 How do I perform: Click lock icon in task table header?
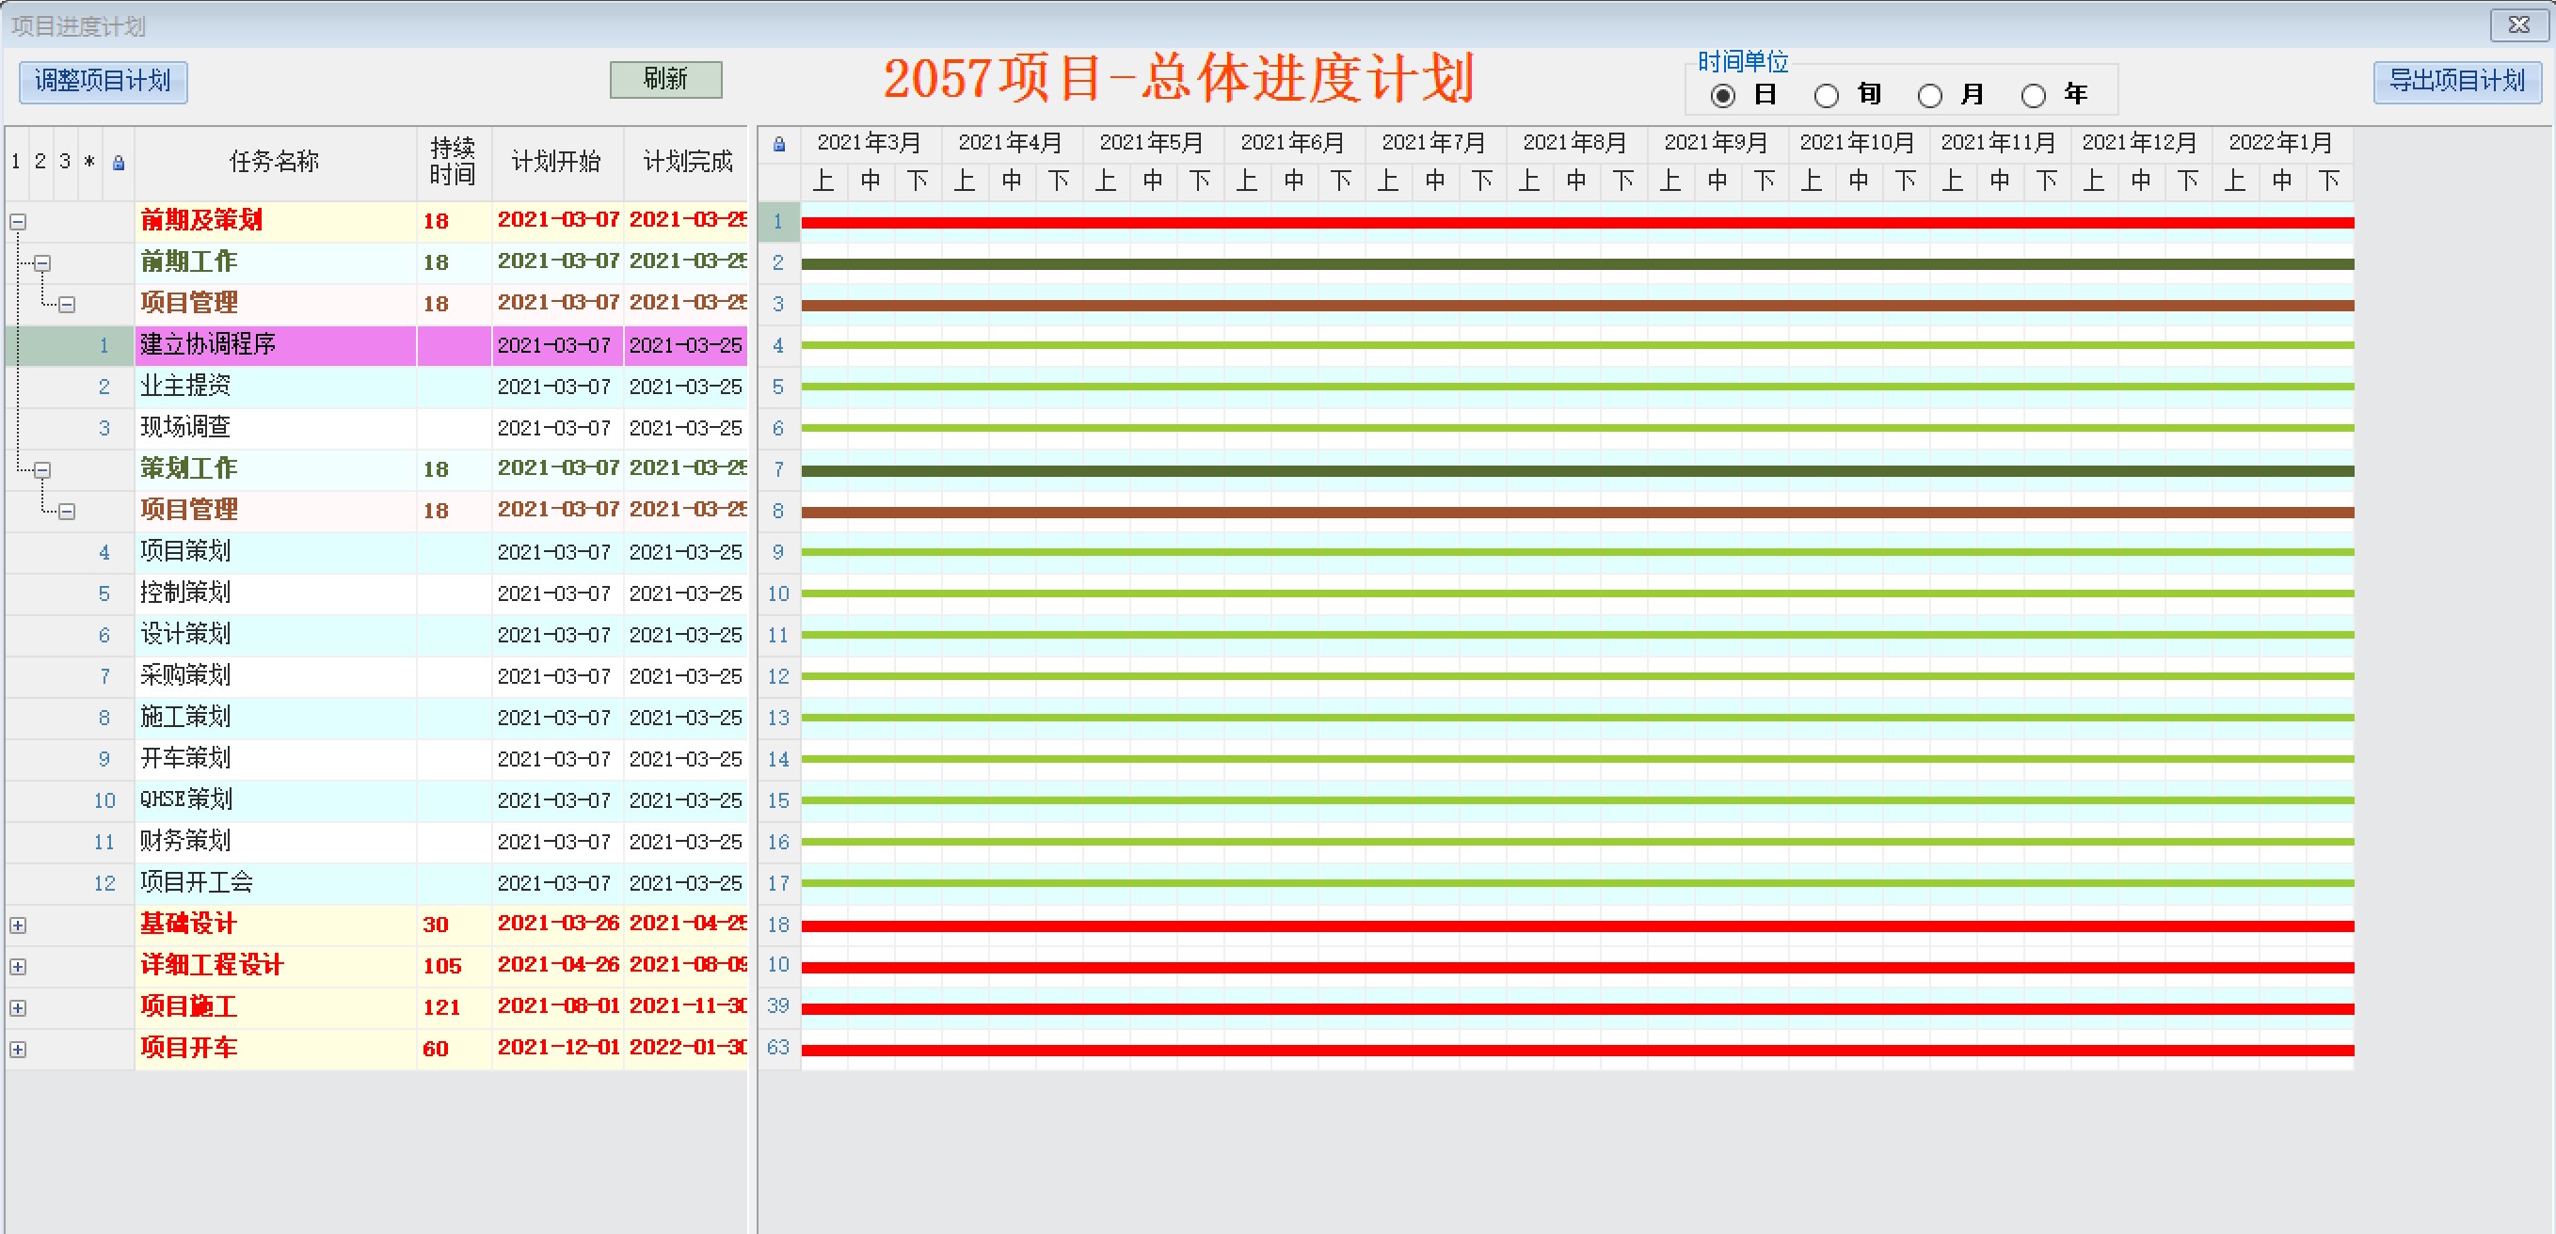(x=118, y=163)
